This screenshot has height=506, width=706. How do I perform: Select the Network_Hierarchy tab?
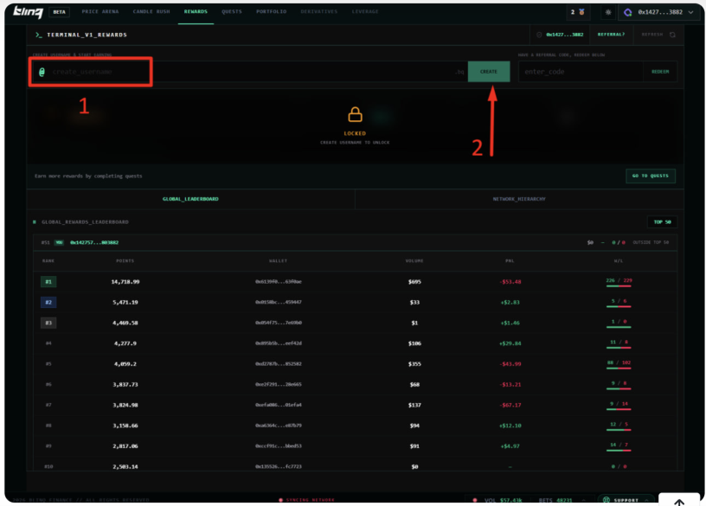coord(519,199)
